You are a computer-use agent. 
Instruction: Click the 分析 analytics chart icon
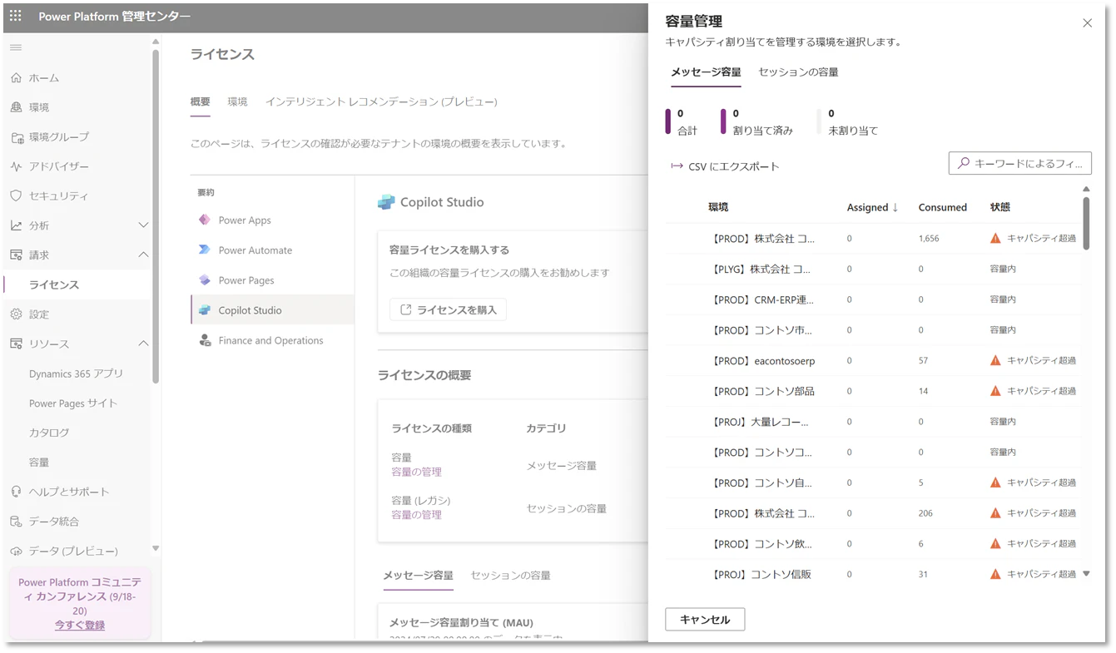click(x=16, y=225)
